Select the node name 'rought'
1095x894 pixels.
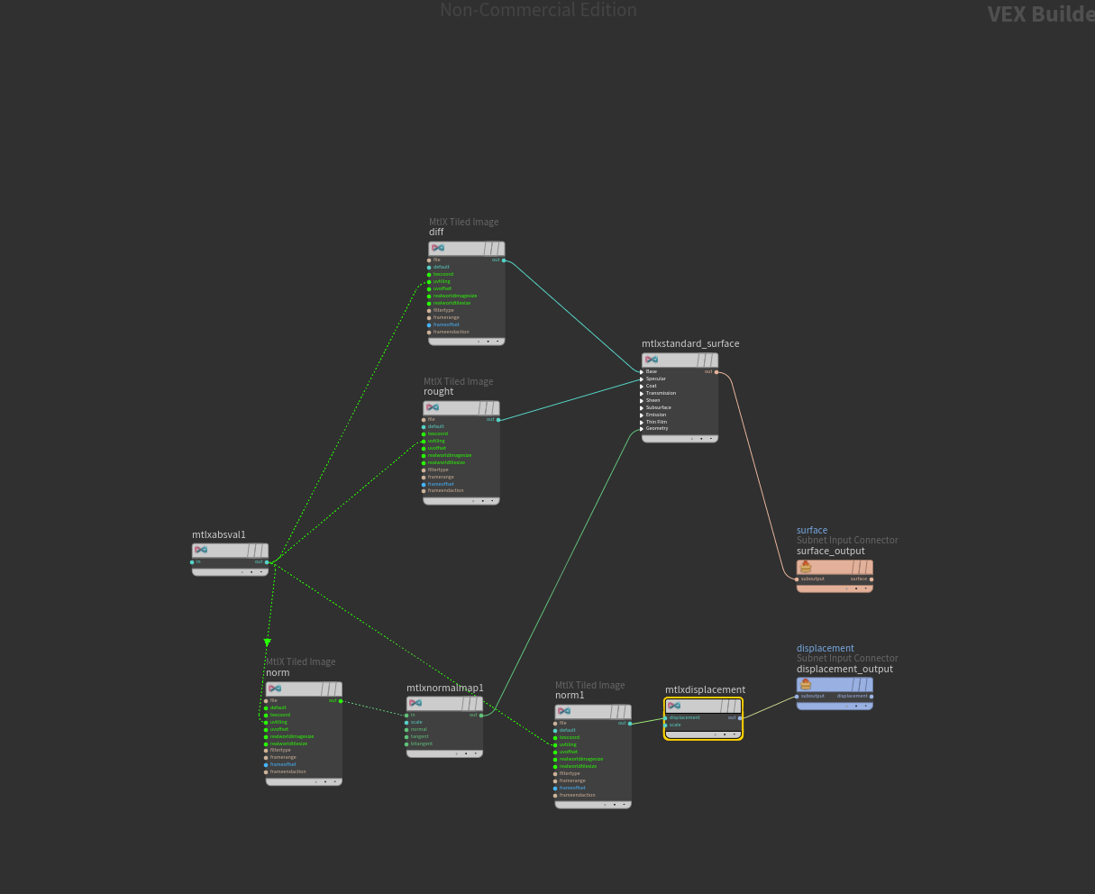(x=439, y=392)
